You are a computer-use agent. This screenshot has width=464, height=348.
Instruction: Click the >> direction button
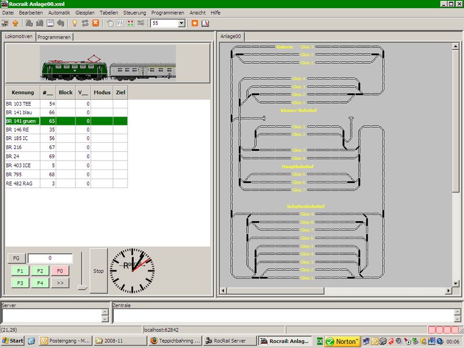coord(60,283)
